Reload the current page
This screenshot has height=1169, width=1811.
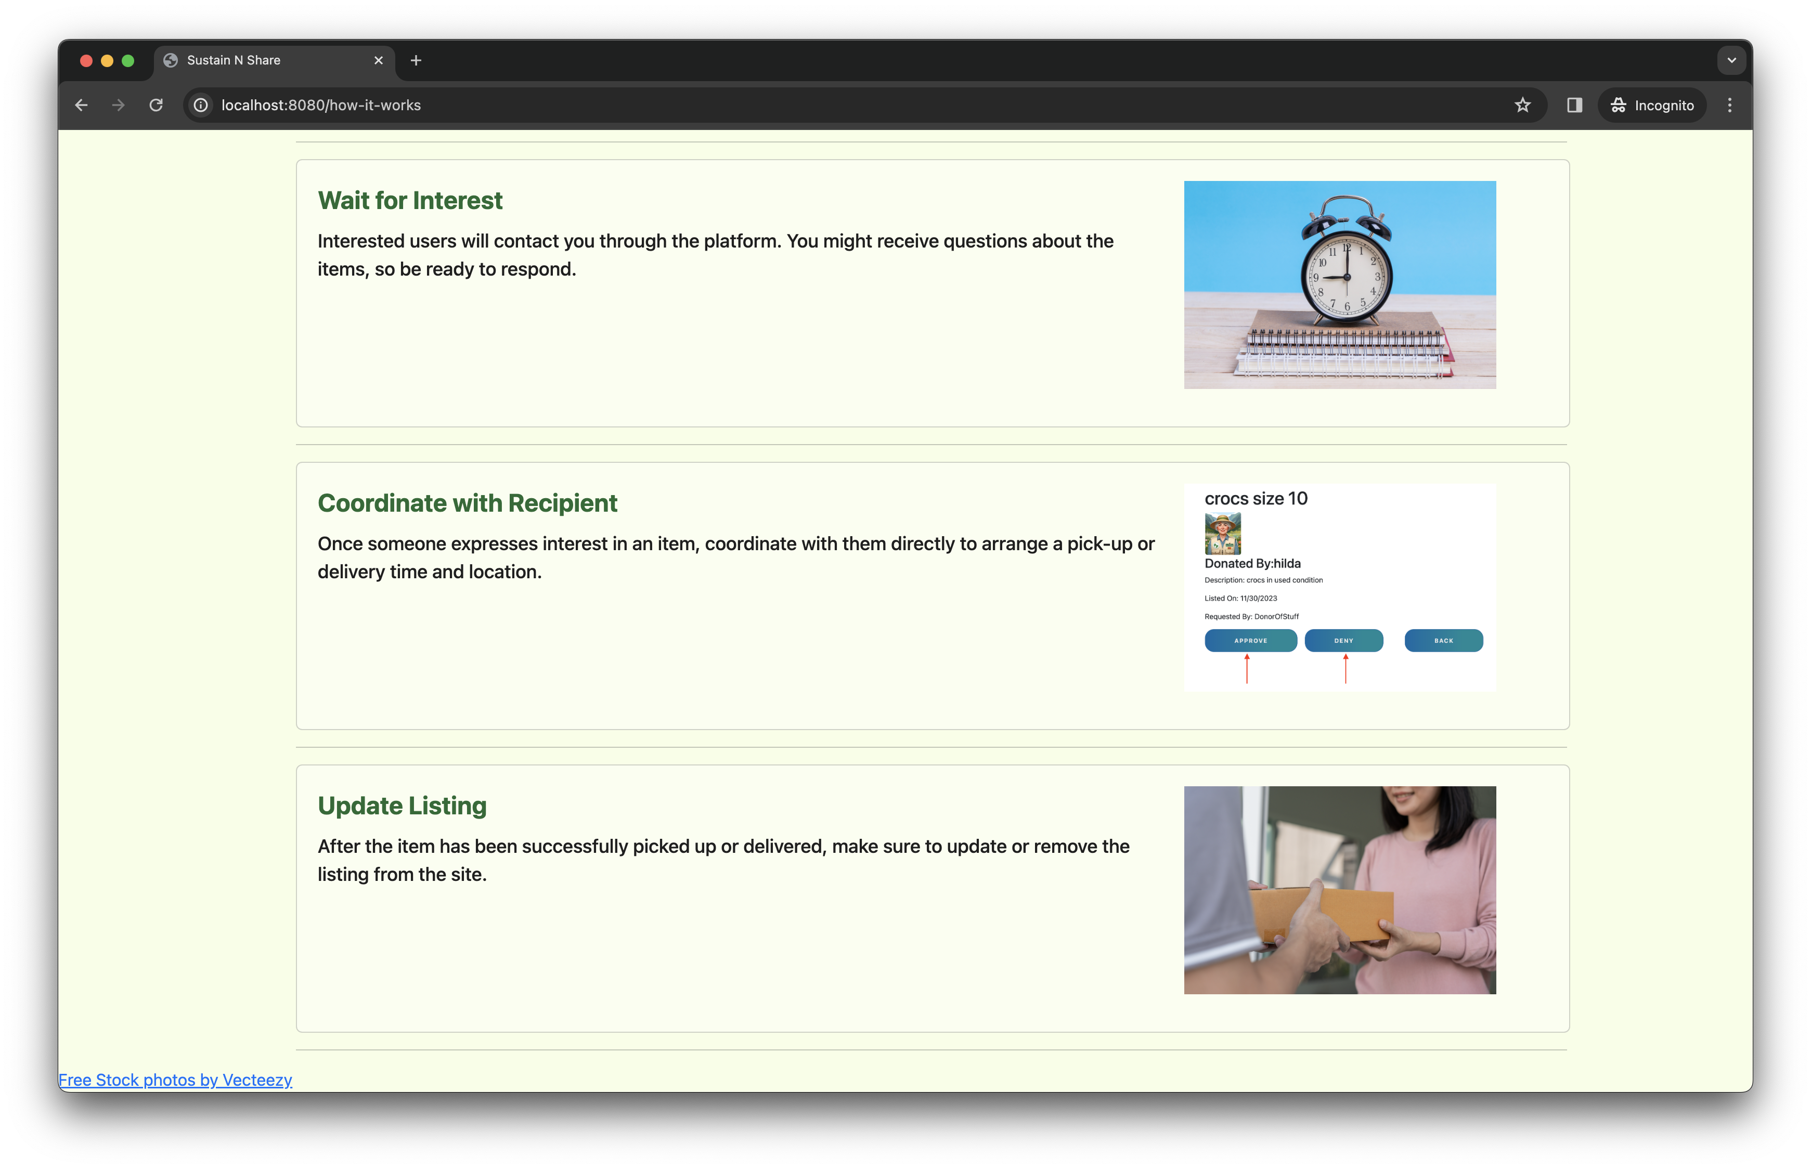[x=156, y=106]
